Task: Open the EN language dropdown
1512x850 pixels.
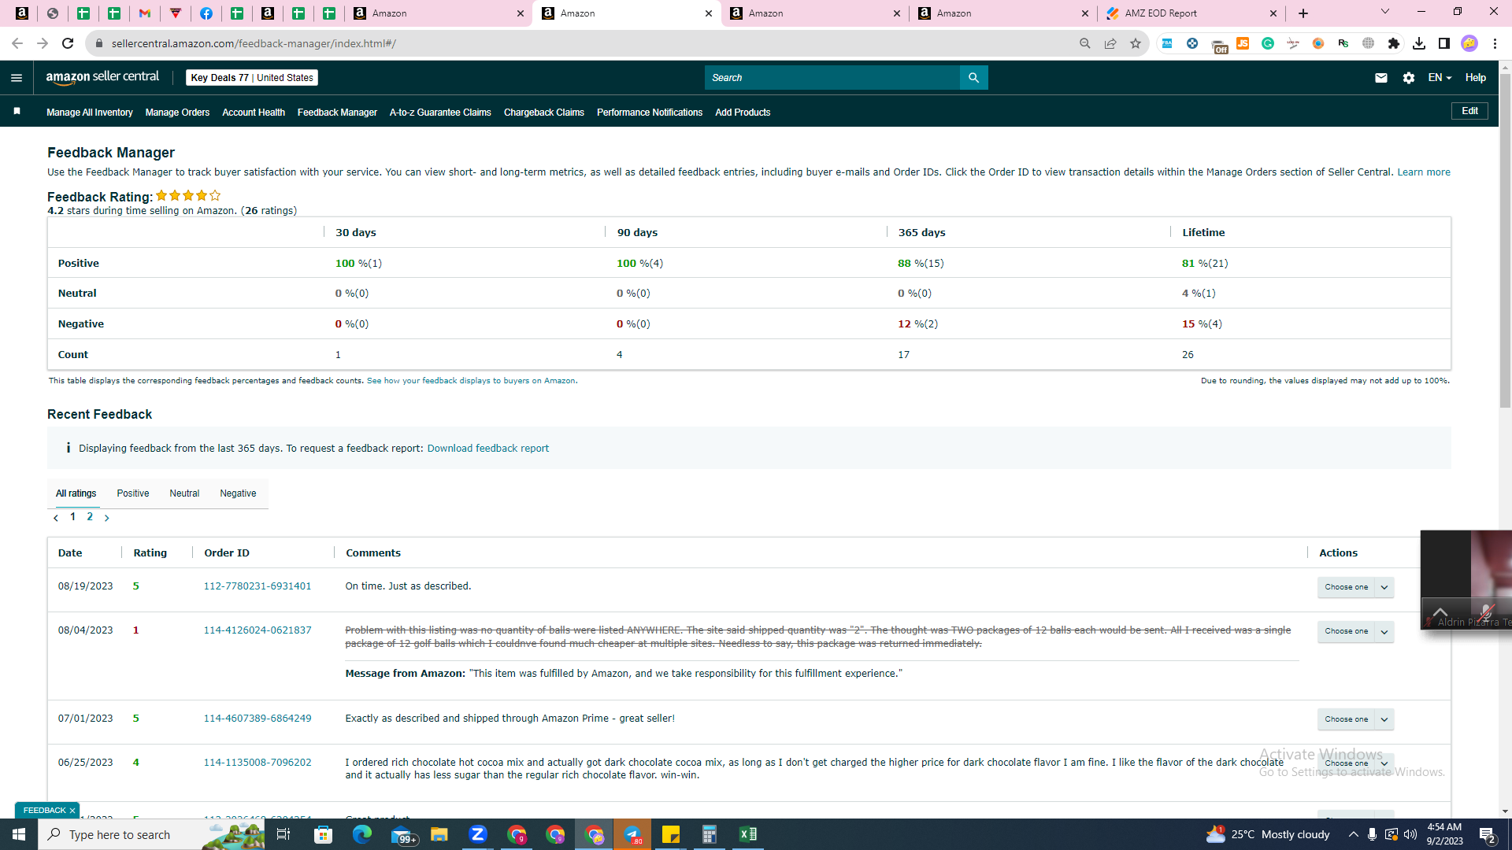Action: pos(1440,78)
